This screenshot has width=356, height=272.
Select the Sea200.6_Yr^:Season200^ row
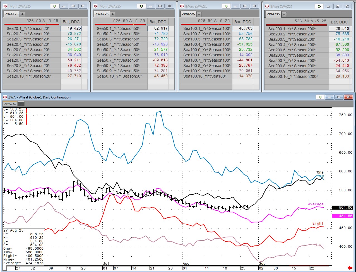click(x=297, y=55)
